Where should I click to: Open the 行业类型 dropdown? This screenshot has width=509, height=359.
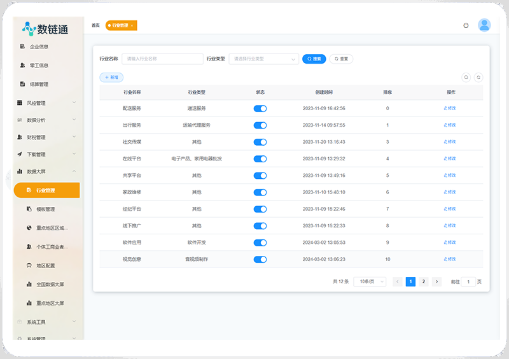263,59
